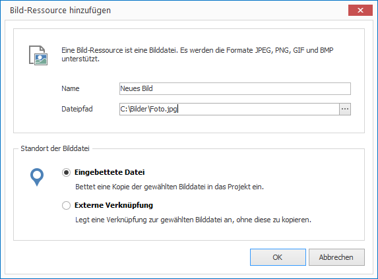The image size is (378, 279).
Task: Click the image file resource icon
Action: pyautogui.click(x=38, y=55)
